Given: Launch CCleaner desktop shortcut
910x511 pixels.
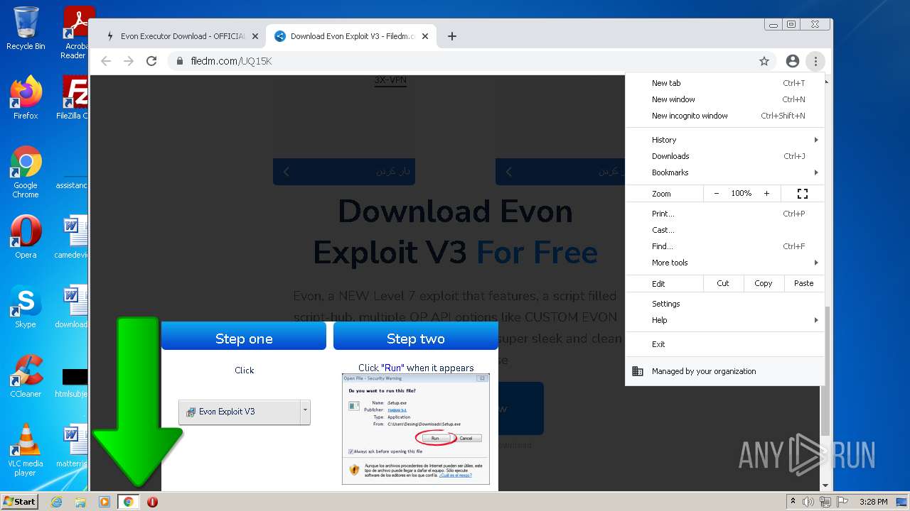Looking at the screenshot, I should pos(26,376).
